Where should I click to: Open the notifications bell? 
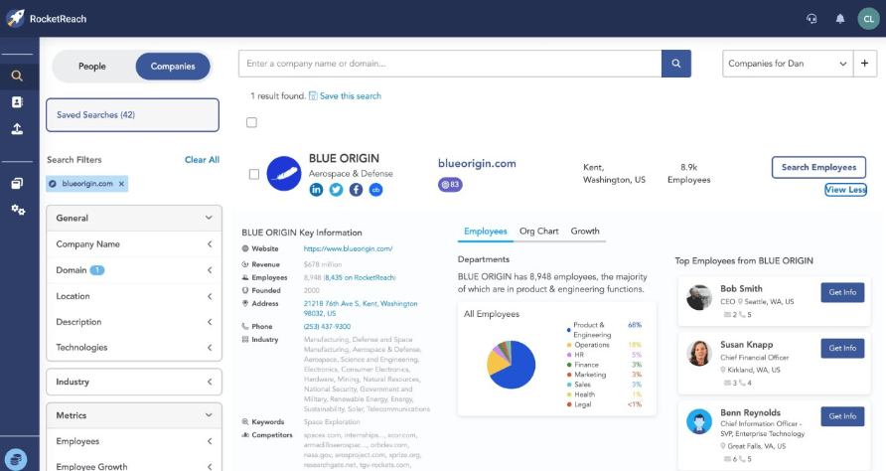pyautogui.click(x=840, y=19)
